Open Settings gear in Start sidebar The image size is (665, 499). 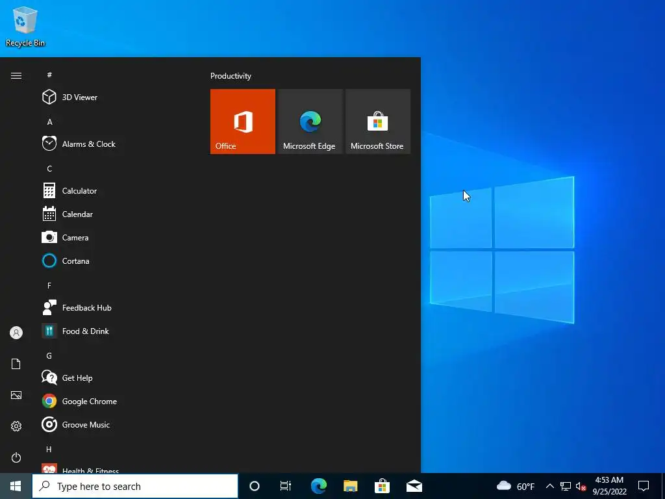tap(16, 426)
